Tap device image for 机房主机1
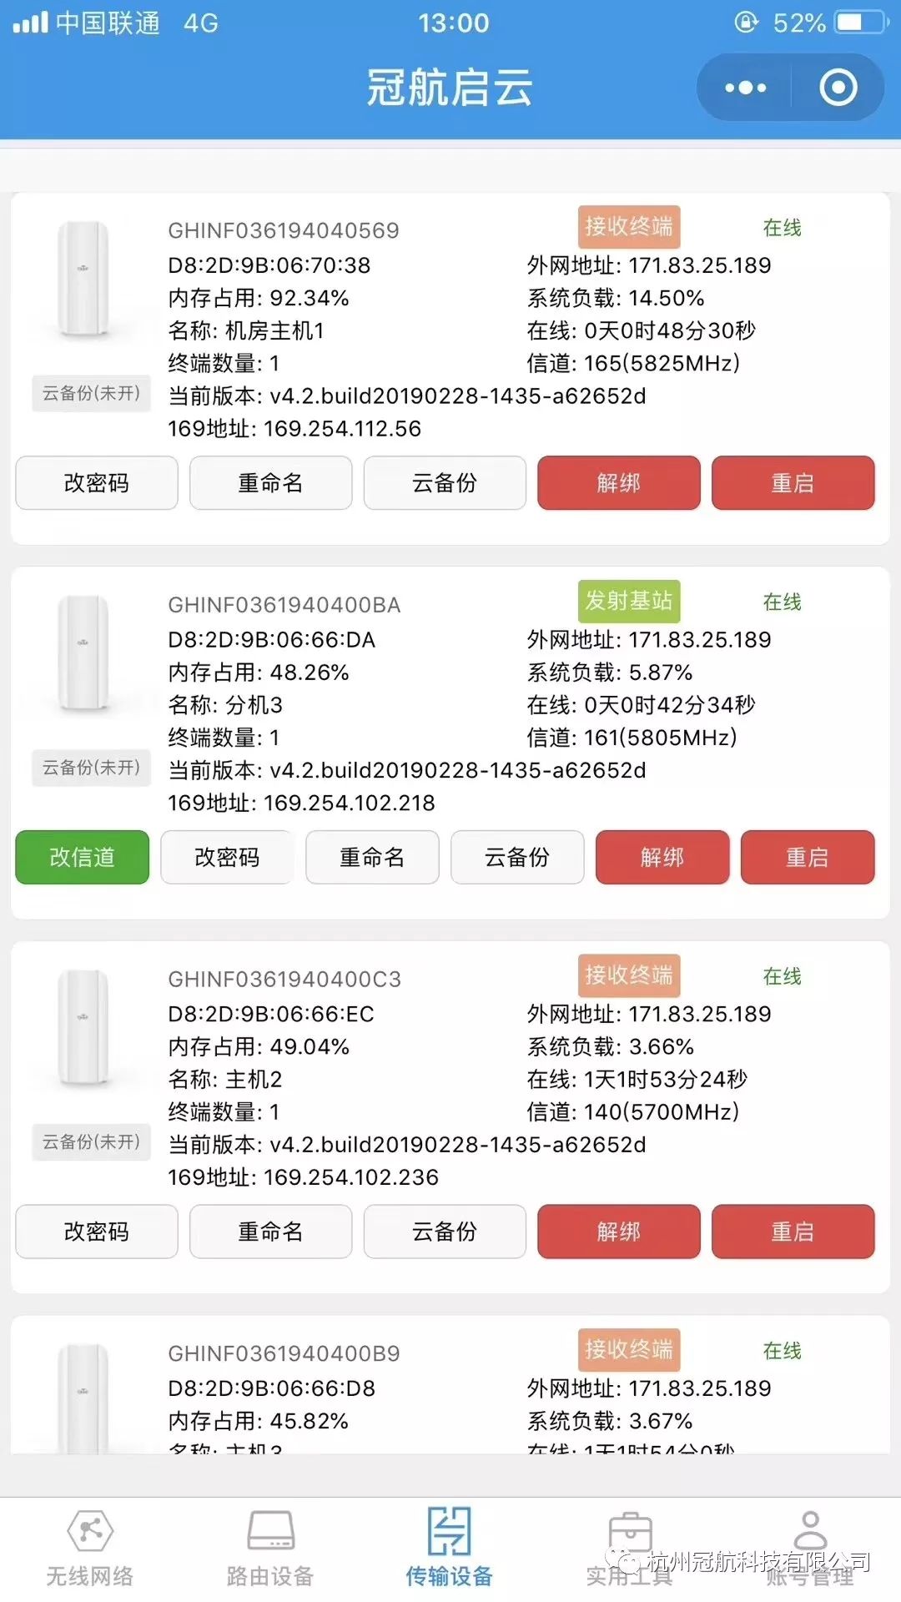Viewport: 901px width, 1602px height. point(83,280)
